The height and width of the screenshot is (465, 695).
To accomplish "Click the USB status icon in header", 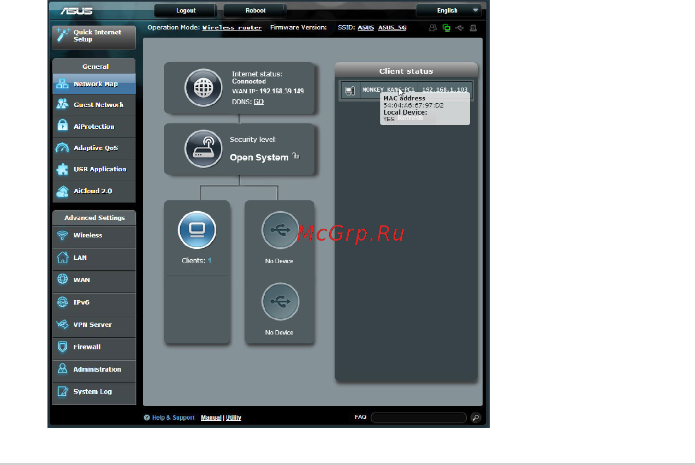I will (x=460, y=27).
